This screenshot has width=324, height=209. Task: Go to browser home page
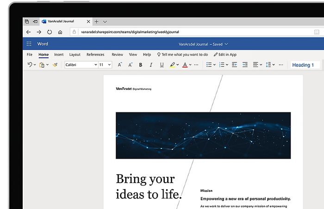(x=60, y=32)
